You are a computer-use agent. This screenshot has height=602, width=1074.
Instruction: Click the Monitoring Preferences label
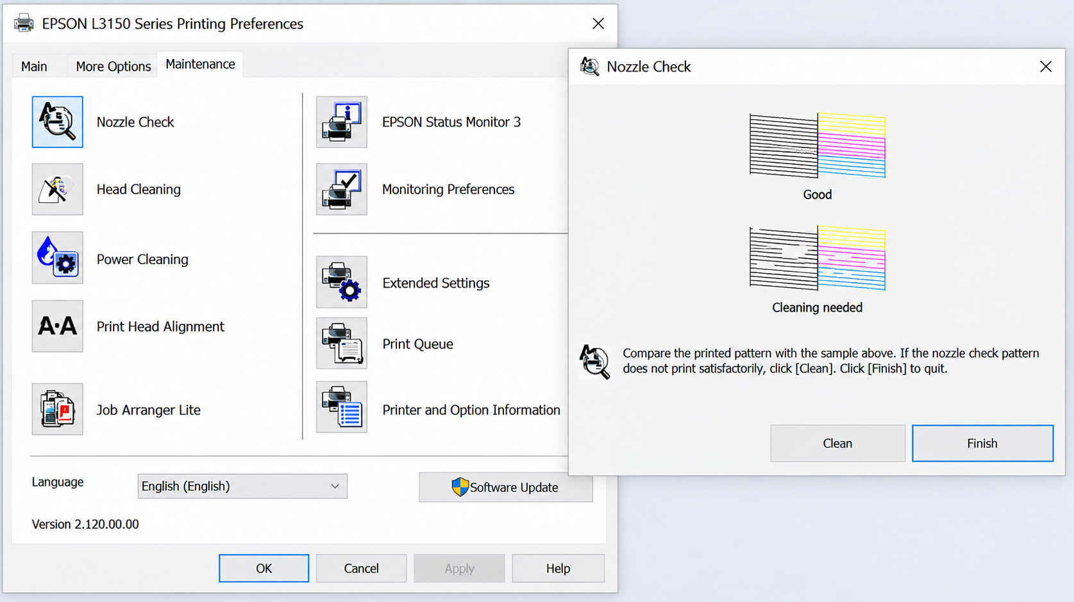(x=448, y=189)
